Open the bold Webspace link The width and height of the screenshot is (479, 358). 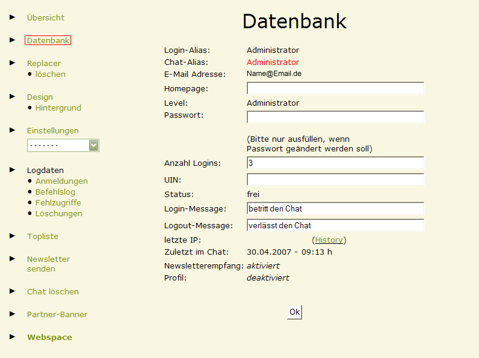[49, 337]
